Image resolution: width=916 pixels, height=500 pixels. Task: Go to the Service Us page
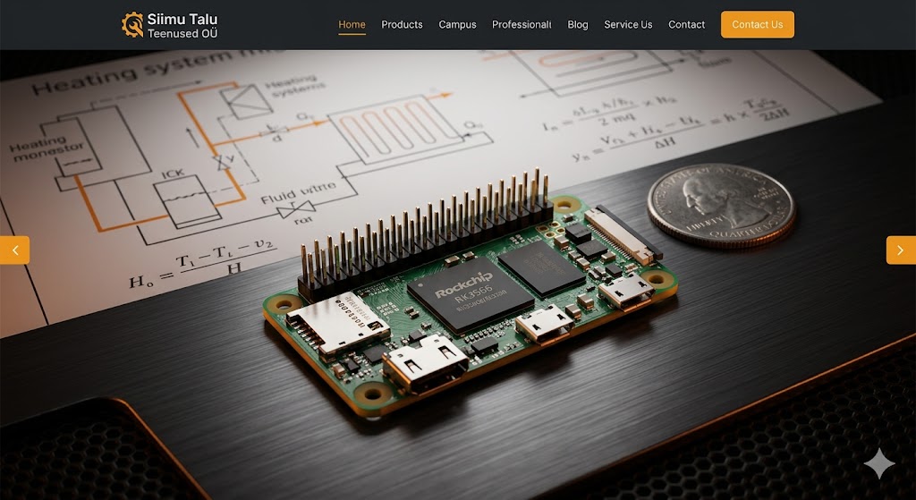tap(628, 24)
